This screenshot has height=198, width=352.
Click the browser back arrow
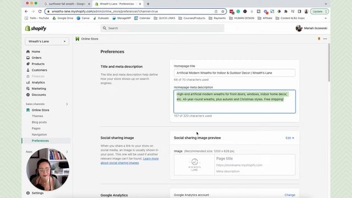click(x=26, y=12)
